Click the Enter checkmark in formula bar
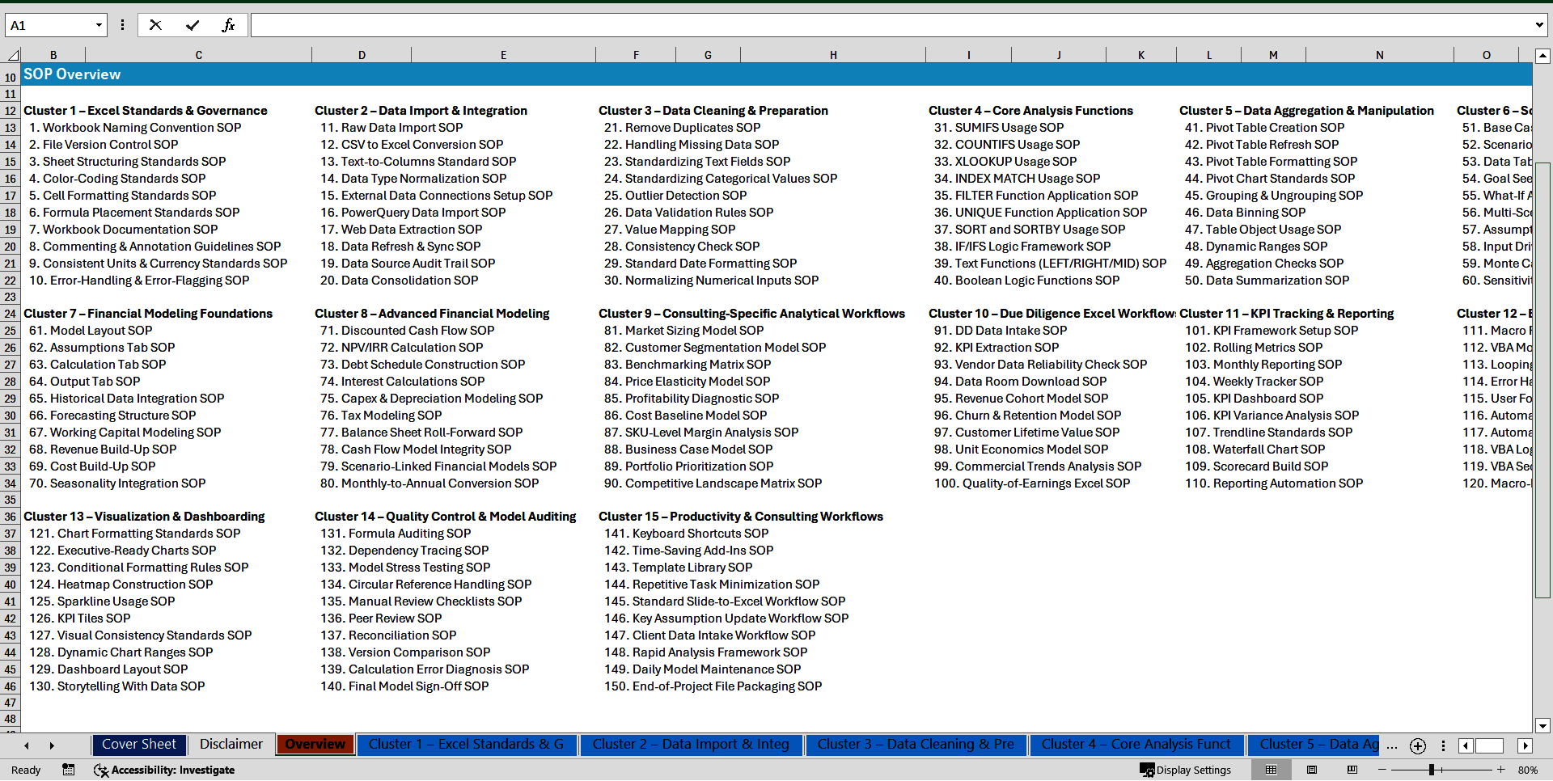 (193, 25)
